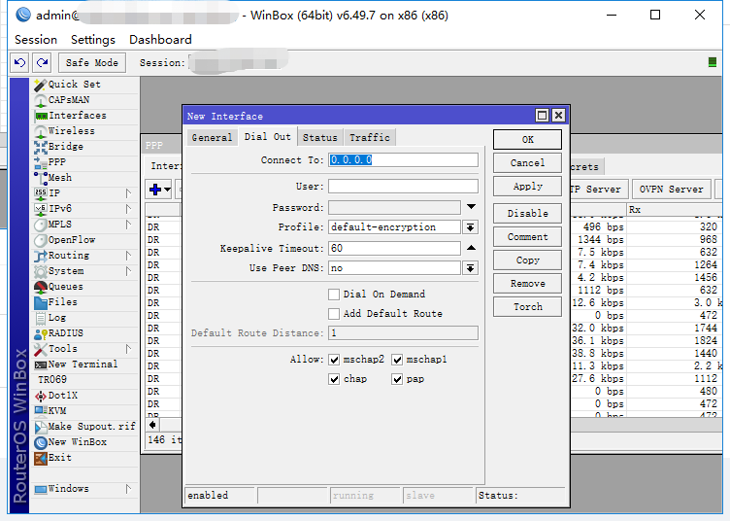730x521 pixels.
Task: Check the Add Default Route option
Action: click(334, 314)
